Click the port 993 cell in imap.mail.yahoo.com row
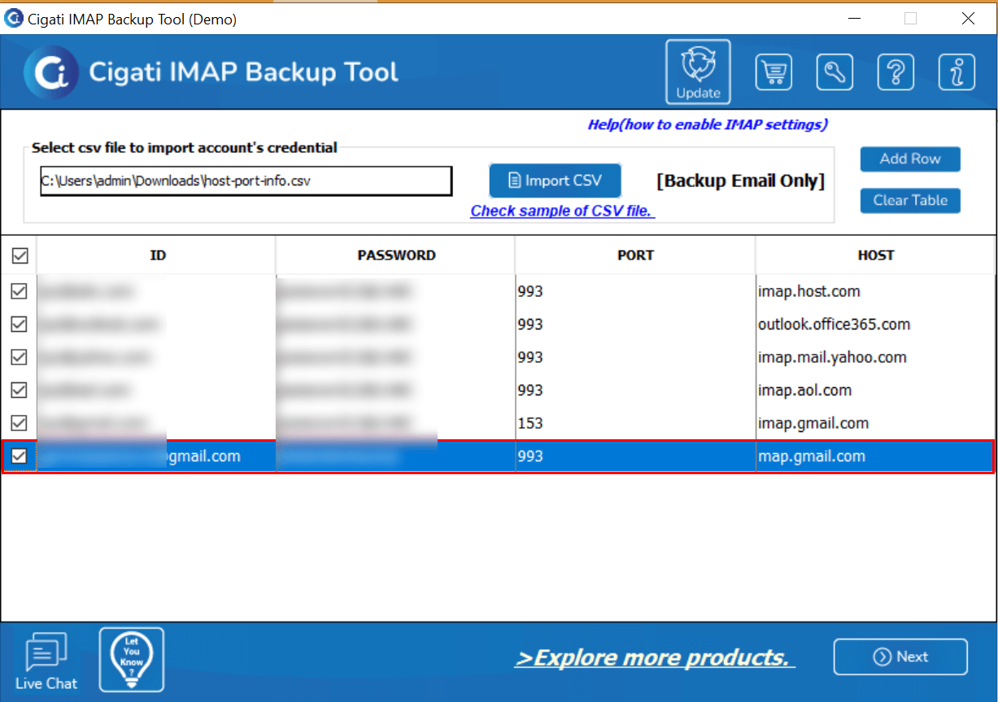 (x=635, y=357)
